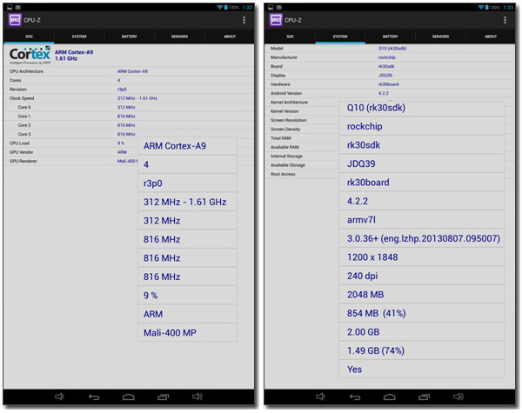Tap the home icon on the SYSTEM screen
This screenshot has height=413, width=522.
[390, 396]
